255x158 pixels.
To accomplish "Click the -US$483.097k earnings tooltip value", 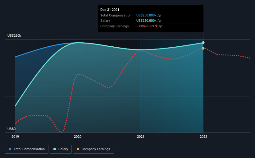I will 147,26.
